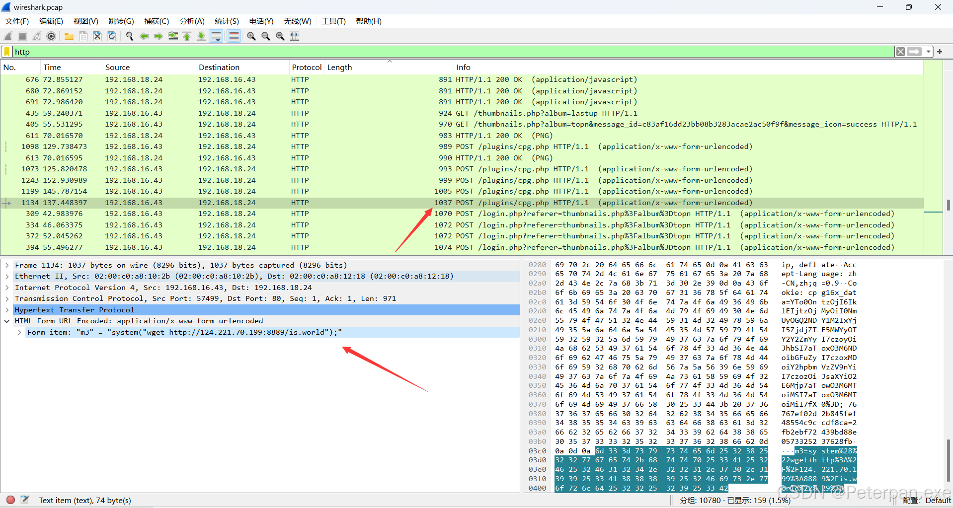Open a capture file folder icon
The height and width of the screenshot is (508, 953).
point(69,36)
